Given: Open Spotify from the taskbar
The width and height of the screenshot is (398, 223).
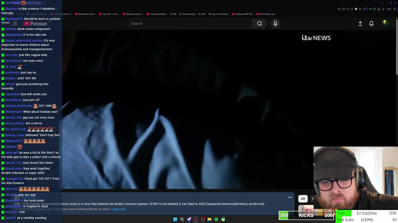Looking at the screenshot, I should click(x=216, y=219).
